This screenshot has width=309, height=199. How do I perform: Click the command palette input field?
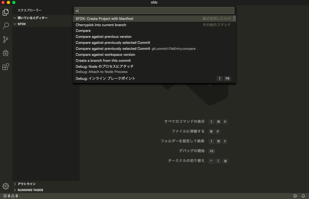coord(154,10)
